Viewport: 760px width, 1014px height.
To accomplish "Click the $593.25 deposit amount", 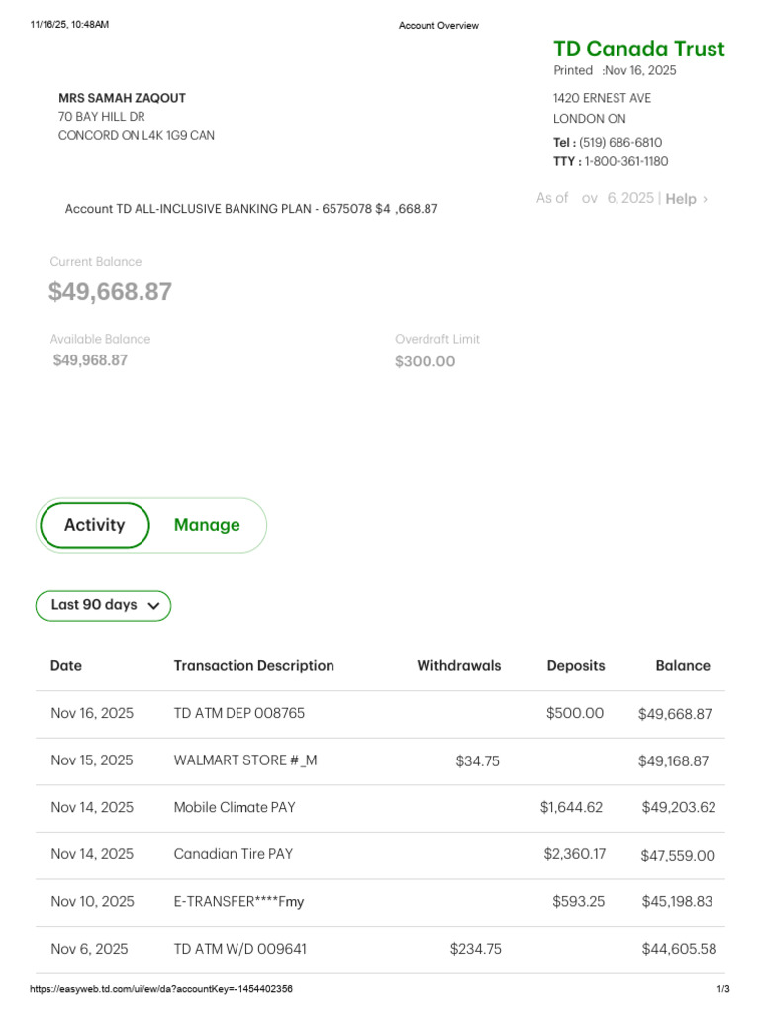I will (x=578, y=901).
